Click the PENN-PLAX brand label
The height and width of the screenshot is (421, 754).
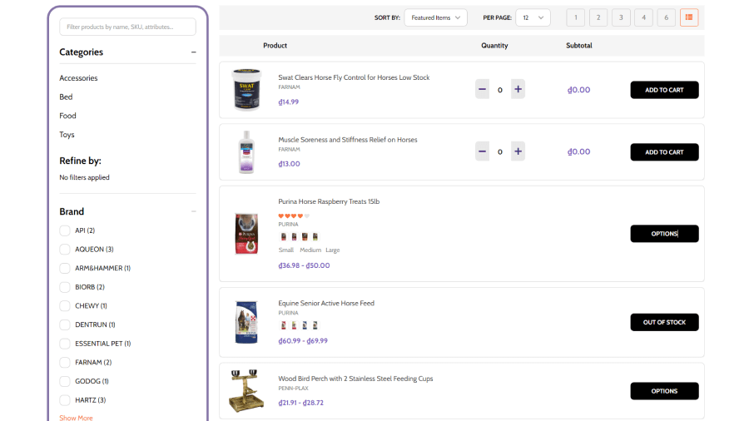tap(293, 389)
